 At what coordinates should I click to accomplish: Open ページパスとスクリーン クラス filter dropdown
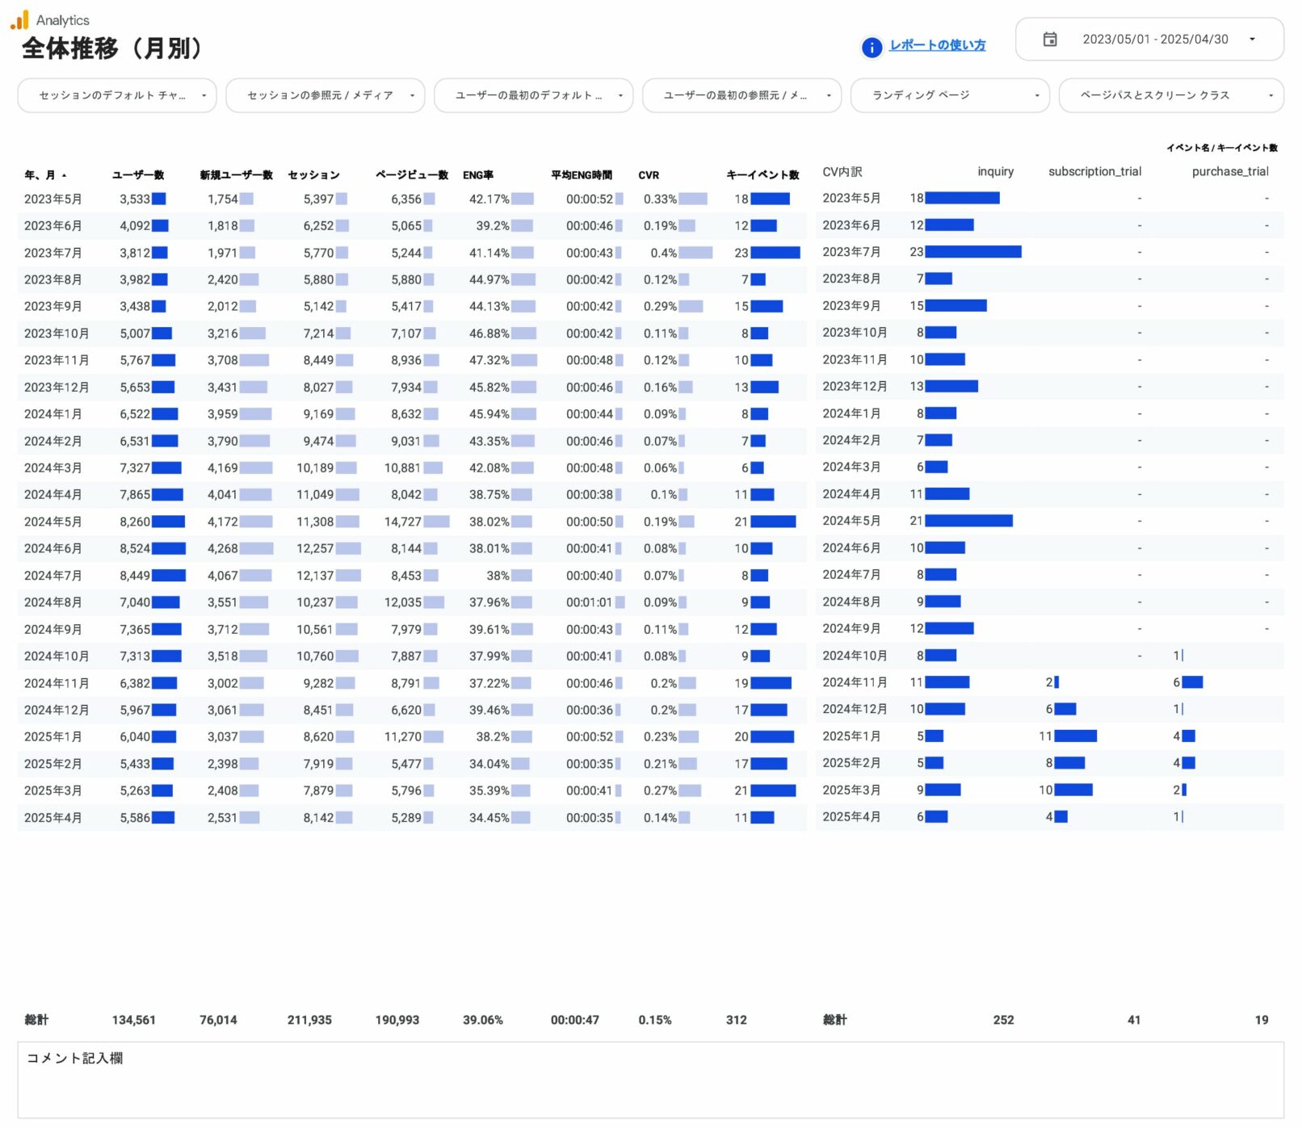pos(1170,95)
